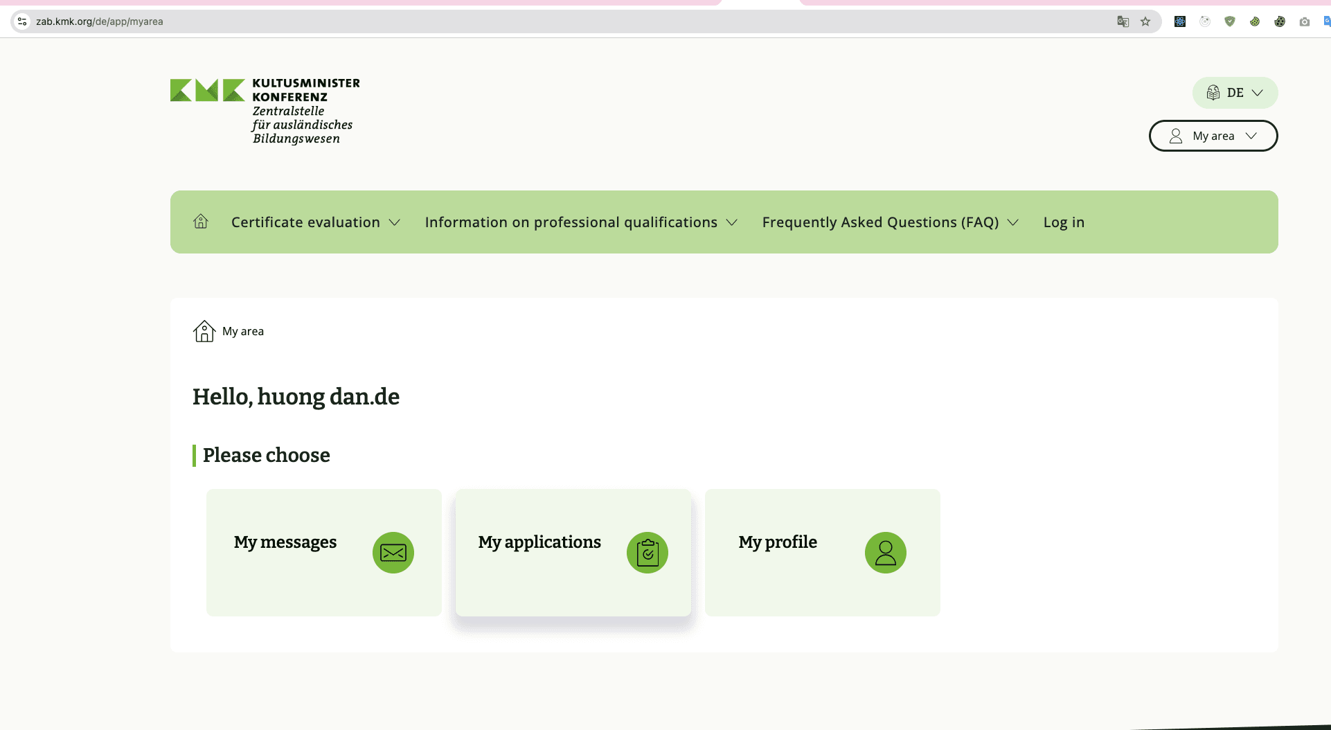Open Frequently Asked Questions (FAQ) menu

[890, 222]
